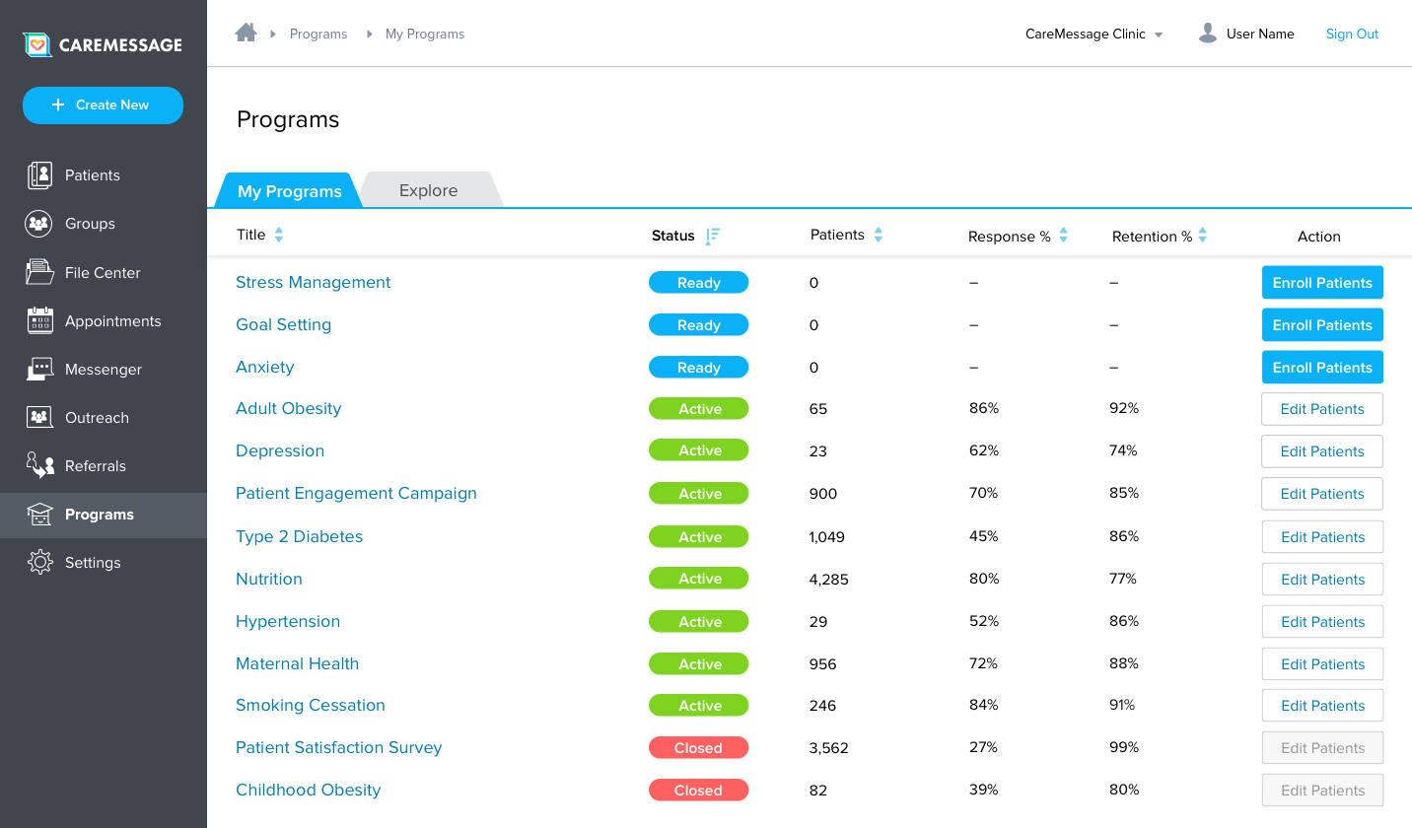The height and width of the screenshot is (828, 1412).
Task: Select Groups in the sidebar menu
Action: 90,224
